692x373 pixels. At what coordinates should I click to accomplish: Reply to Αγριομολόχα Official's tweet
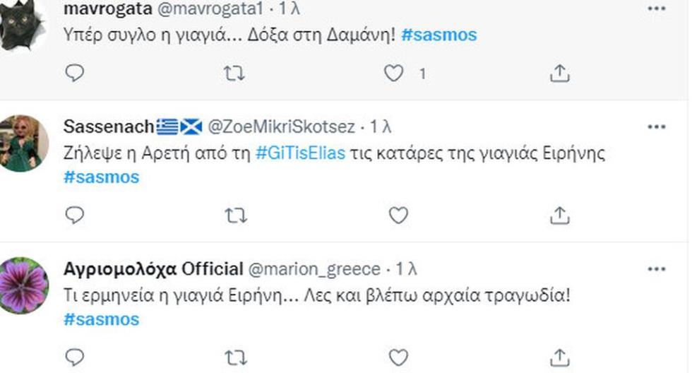[74, 357]
